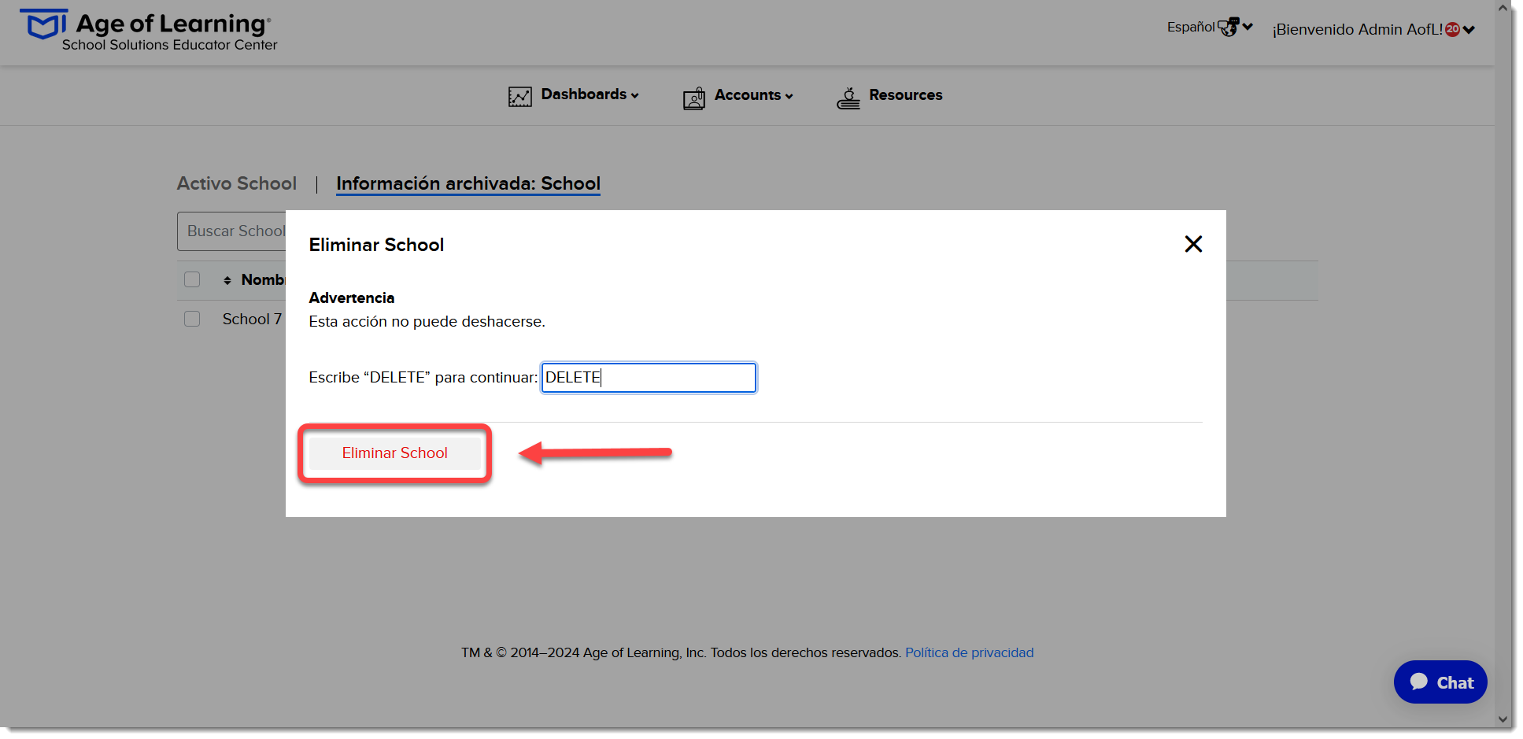
Task: Expand the Accounts menu
Action: point(753,95)
